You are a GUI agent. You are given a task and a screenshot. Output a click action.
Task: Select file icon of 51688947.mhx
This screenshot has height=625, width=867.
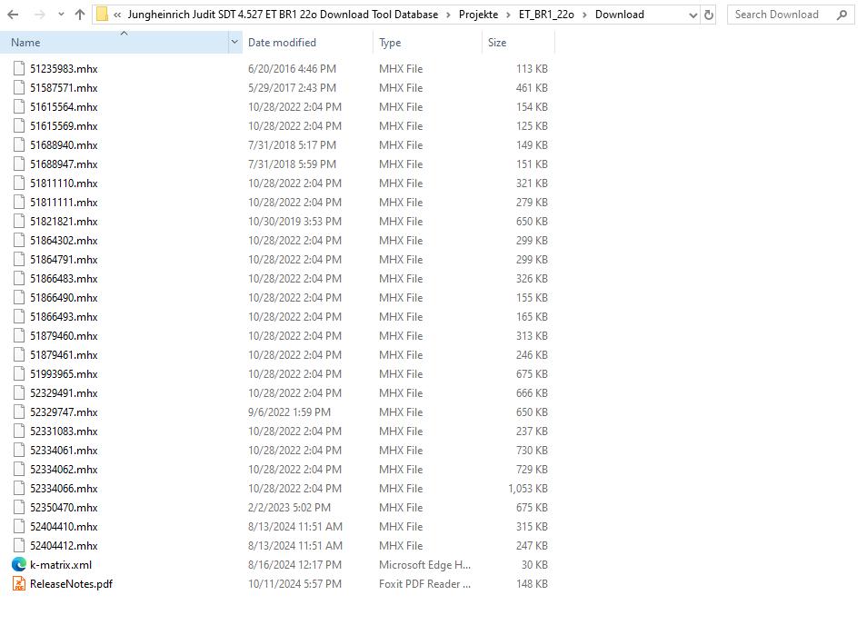tap(19, 164)
